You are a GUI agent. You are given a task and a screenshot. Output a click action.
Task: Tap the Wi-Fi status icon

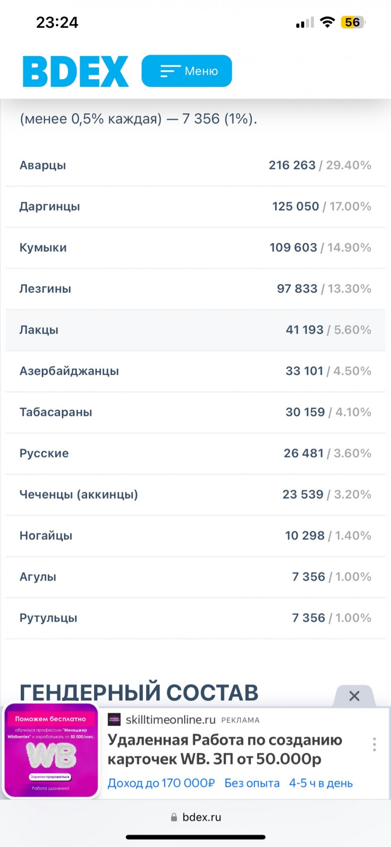point(327,22)
